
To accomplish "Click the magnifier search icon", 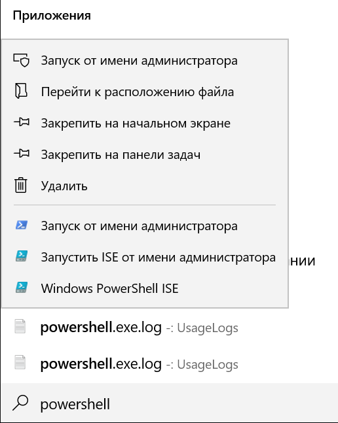I will (x=20, y=403).
